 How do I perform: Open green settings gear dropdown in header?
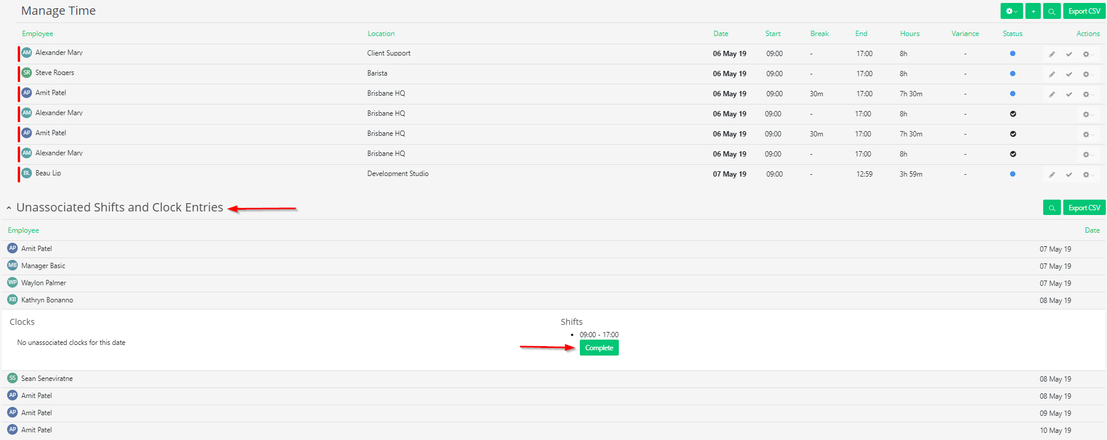pyautogui.click(x=1011, y=11)
